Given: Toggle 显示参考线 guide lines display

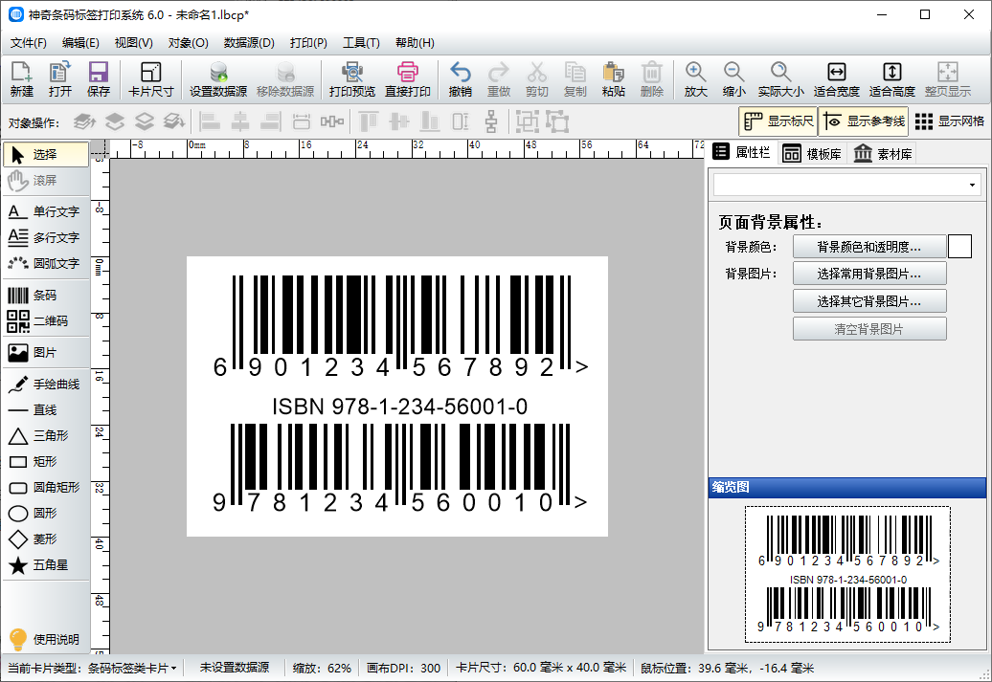Looking at the screenshot, I should pos(863,121).
